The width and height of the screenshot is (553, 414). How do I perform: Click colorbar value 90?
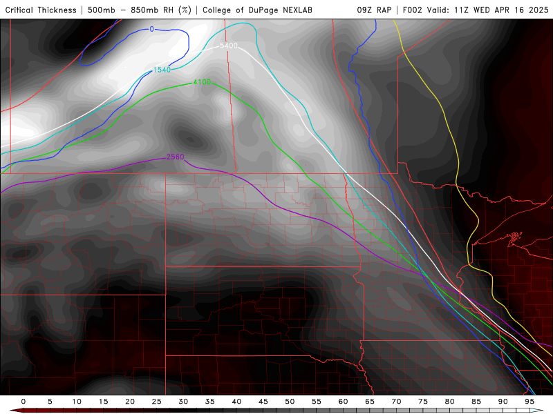coord(503,402)
